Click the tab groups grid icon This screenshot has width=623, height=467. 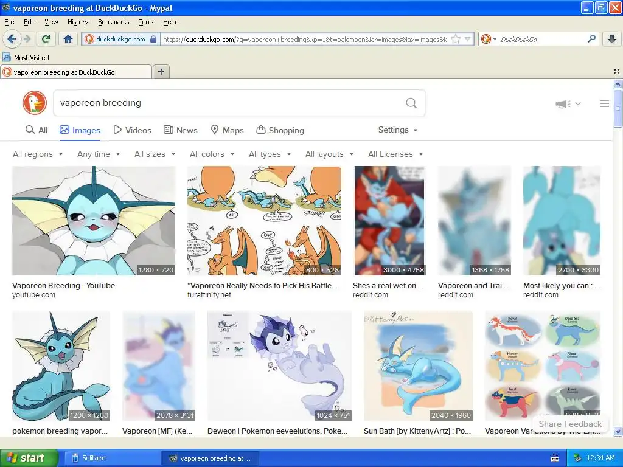617,72
